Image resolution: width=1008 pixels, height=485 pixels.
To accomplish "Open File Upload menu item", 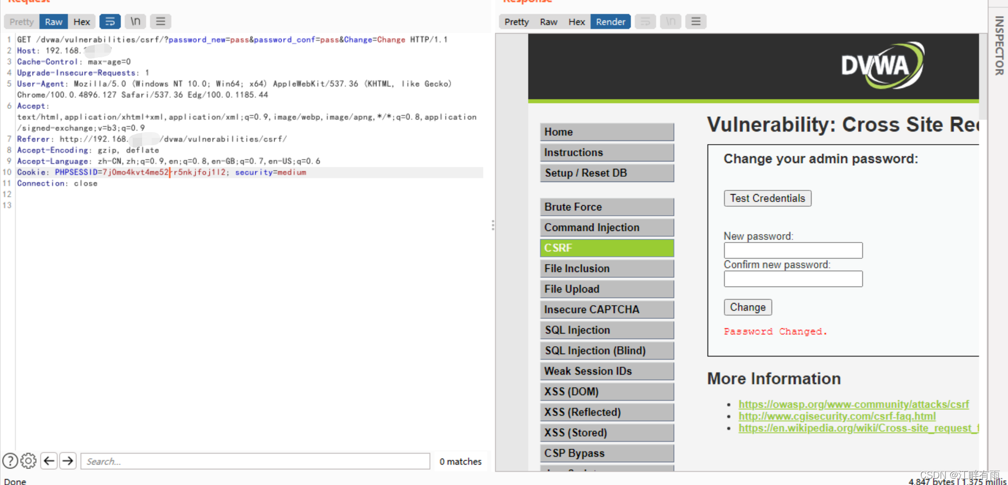I will click(607, 289).
